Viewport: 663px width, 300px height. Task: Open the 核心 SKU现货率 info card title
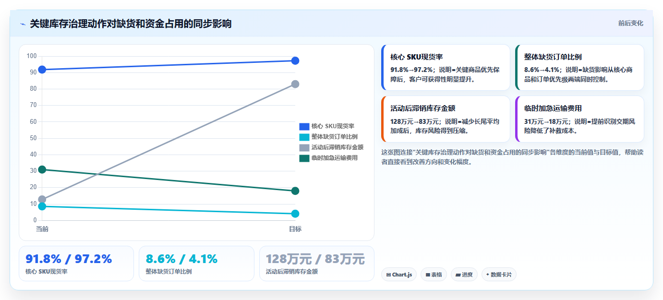coord(417,57)
